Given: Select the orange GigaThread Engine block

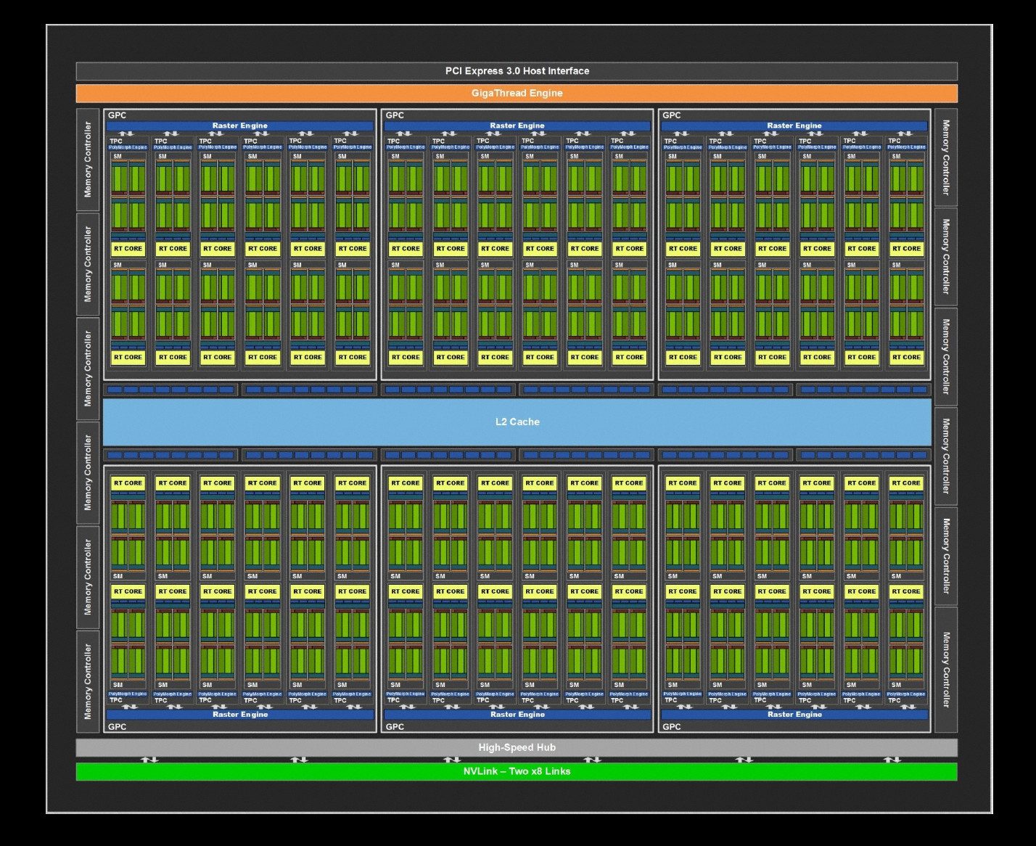Looking at the screenshot, I should [x=517, y=94].
